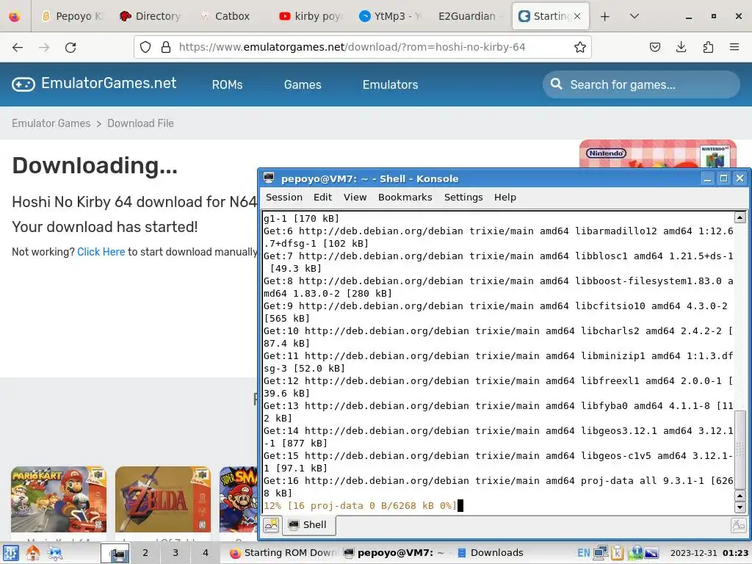Click the Firefox View icon
752x564 pixels.
[15, 16]
